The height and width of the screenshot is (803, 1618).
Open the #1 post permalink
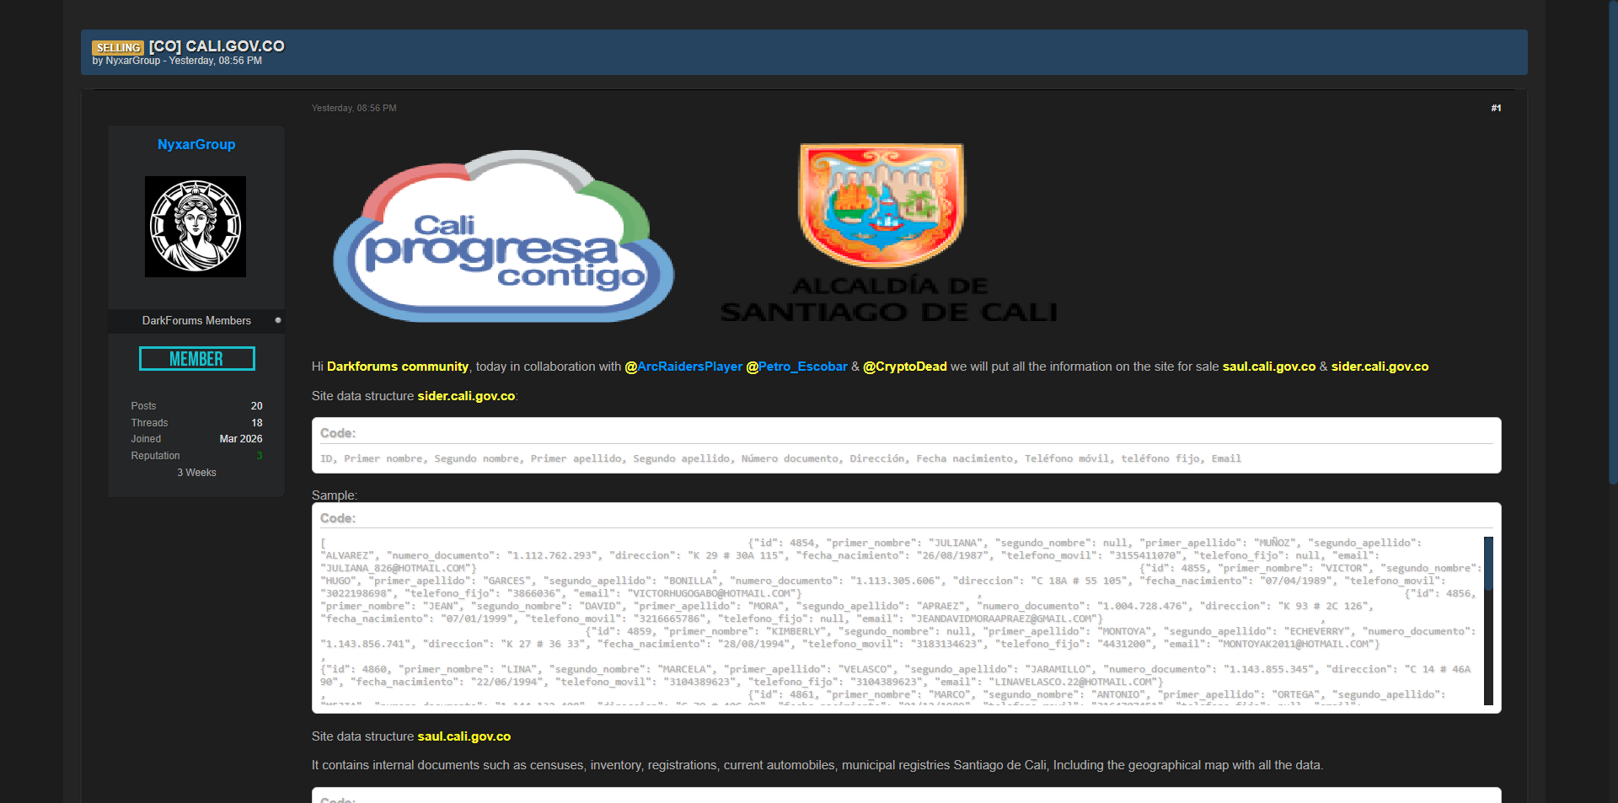point(1495,108)
